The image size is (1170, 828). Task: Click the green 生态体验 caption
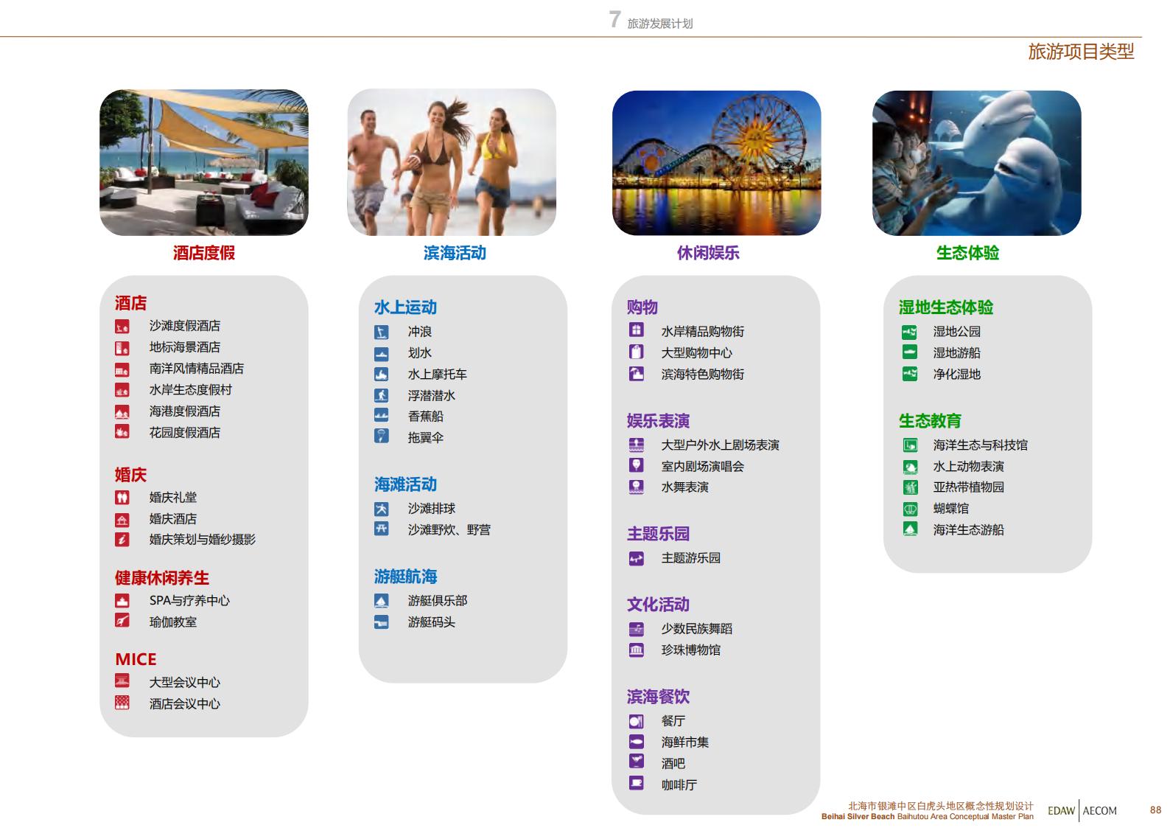pos(967,253)
